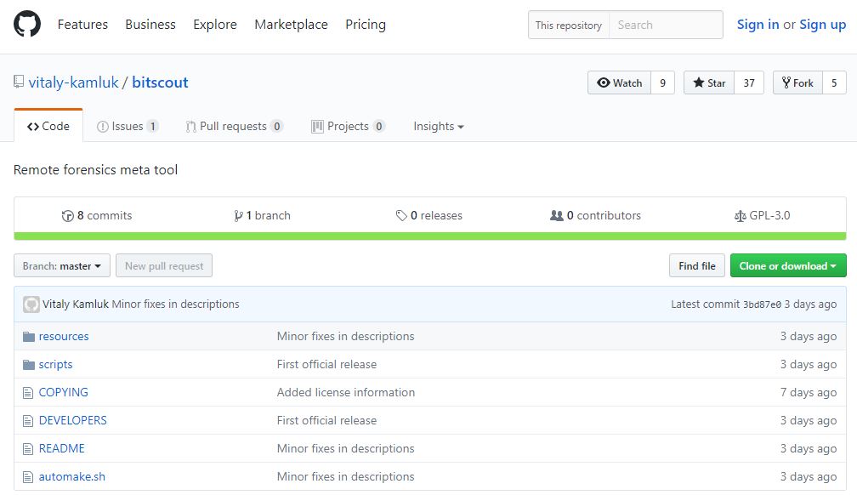Click the Find file button
The height and width of the screenshot is (495, 857).
point(697,266)
